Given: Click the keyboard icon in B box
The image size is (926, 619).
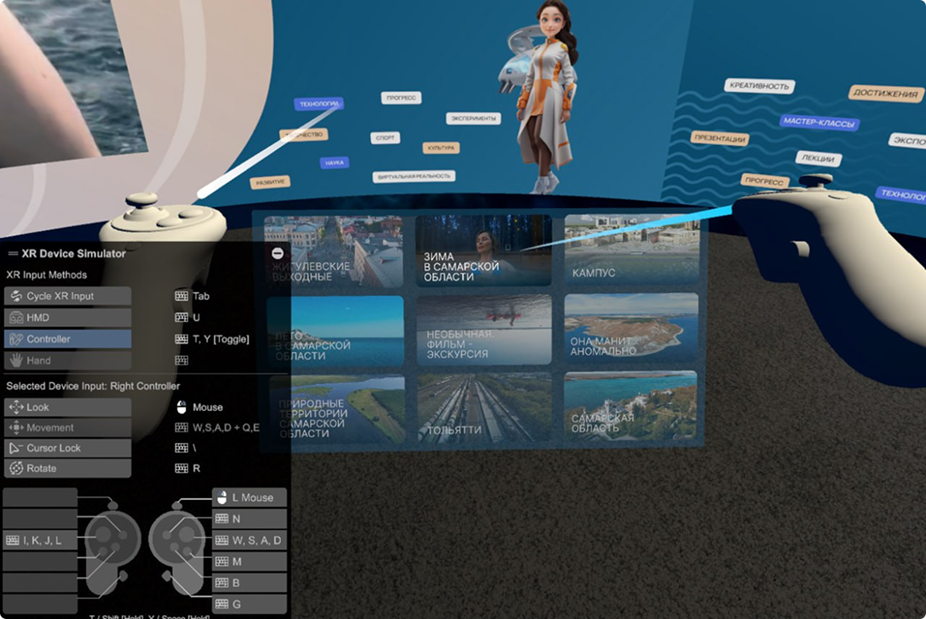Looking at the screenshot, I should (x=222, y=582).
